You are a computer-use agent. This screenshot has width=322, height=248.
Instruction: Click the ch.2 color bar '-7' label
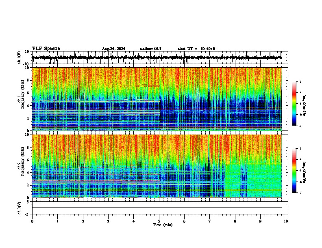(x=300, y=192)
